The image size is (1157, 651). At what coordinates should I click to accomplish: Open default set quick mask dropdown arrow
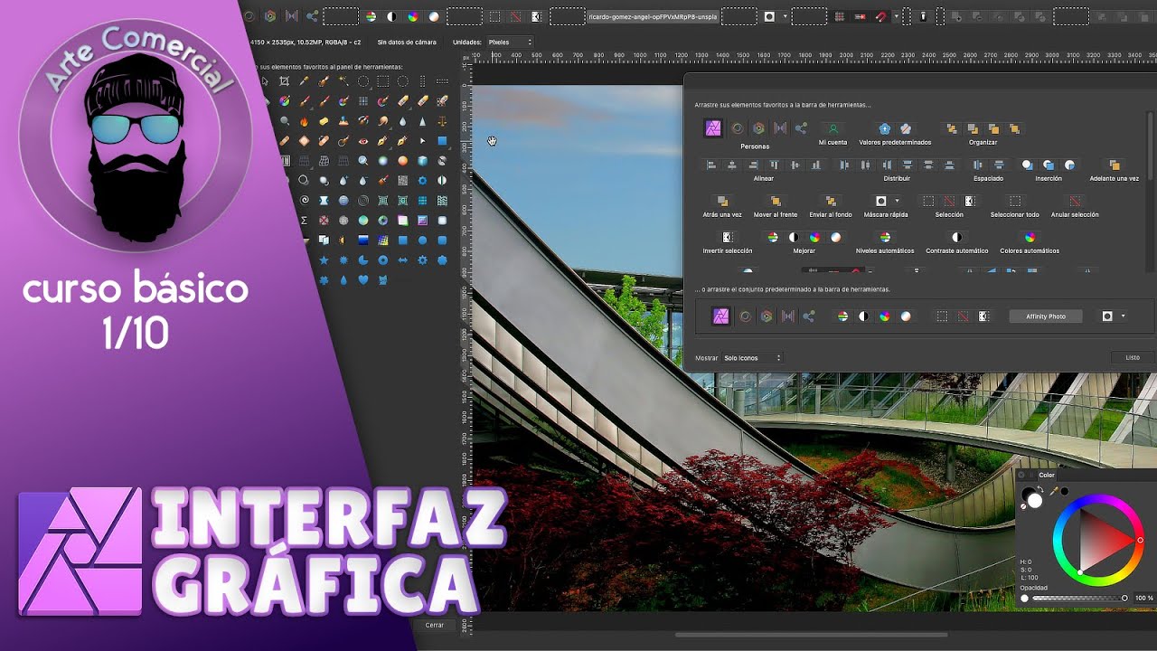tap(1123, 316)
